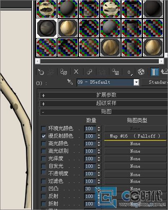Enable the 光泽度 map checkbox

[x=43, y=159]
